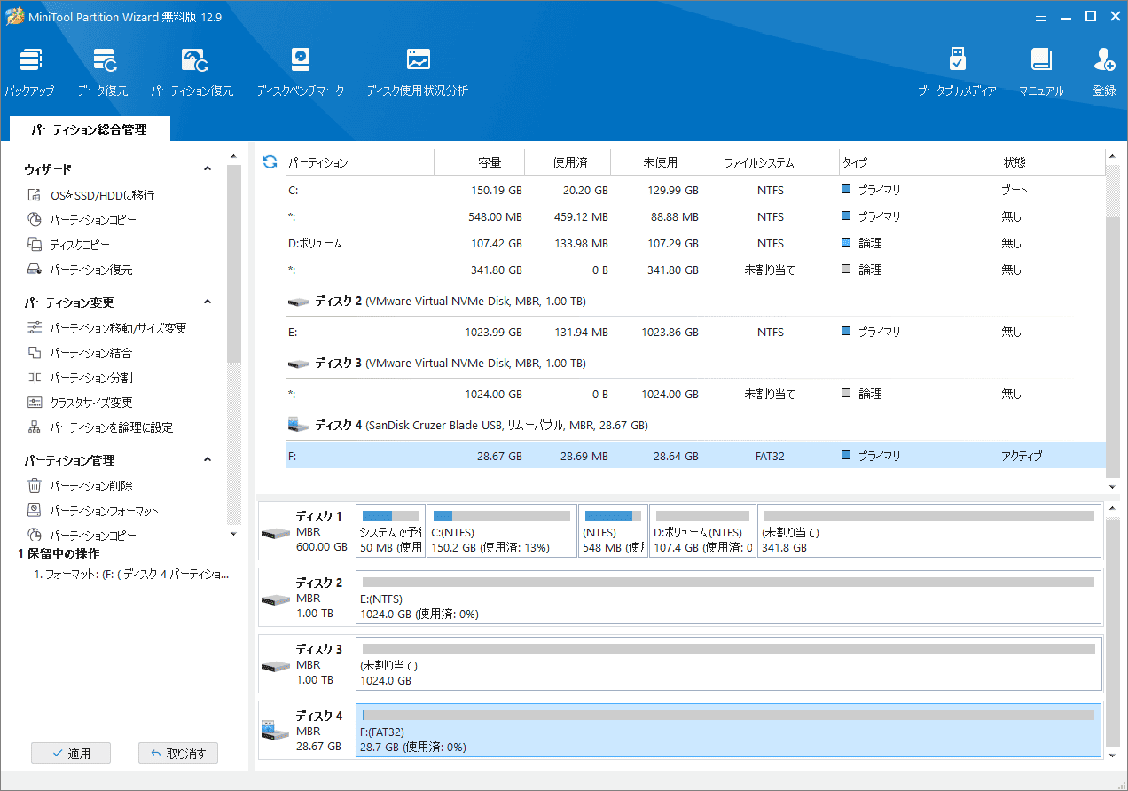Click パーティション復元 in the top toolbar
This screenshot has width=1128, height=791.
(192, 73)
